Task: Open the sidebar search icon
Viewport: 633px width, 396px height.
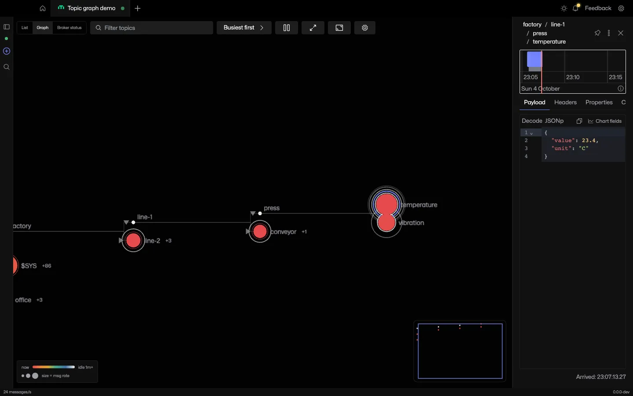Action: coord(7,67)
